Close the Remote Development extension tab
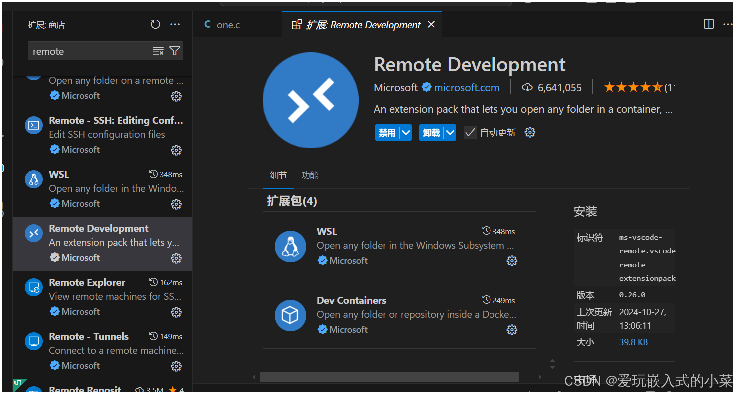 click(x=431, y=24)
